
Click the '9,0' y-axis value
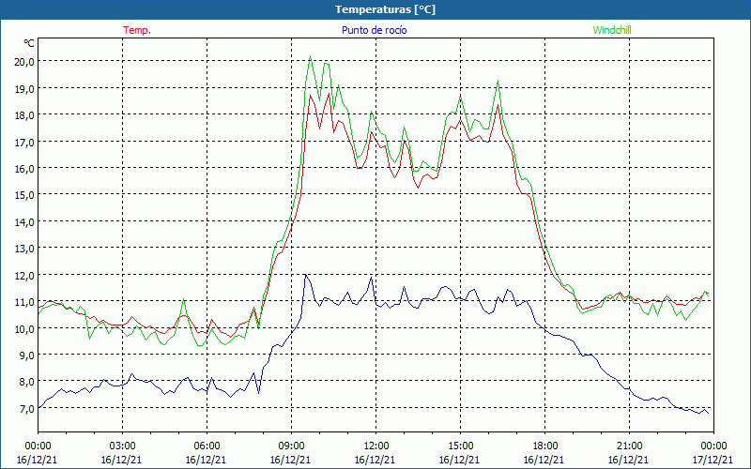[x=27, y=356]
